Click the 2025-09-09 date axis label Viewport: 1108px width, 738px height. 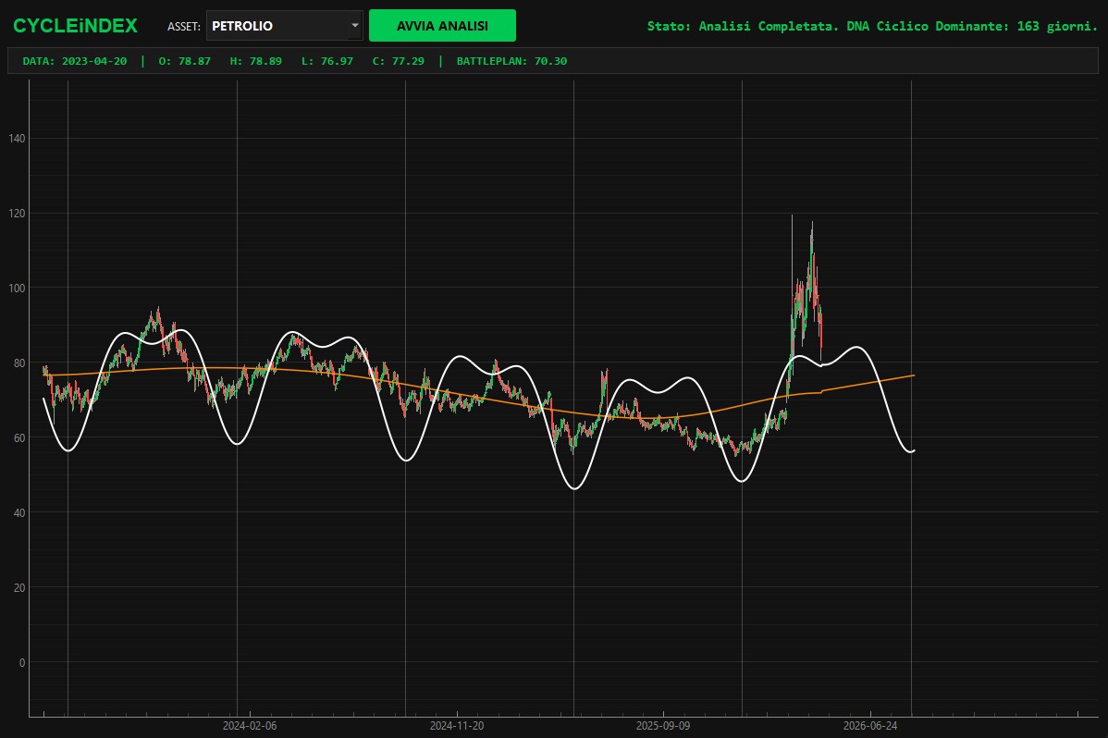663,726
